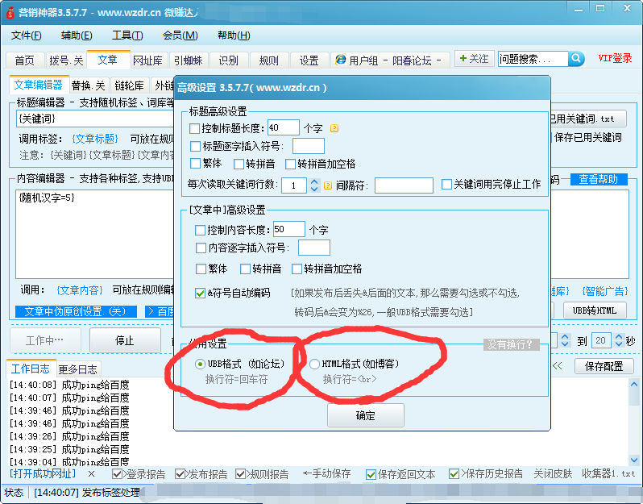Select HTML format radio button
The image size is (643, 504).
tap(314, 364)
